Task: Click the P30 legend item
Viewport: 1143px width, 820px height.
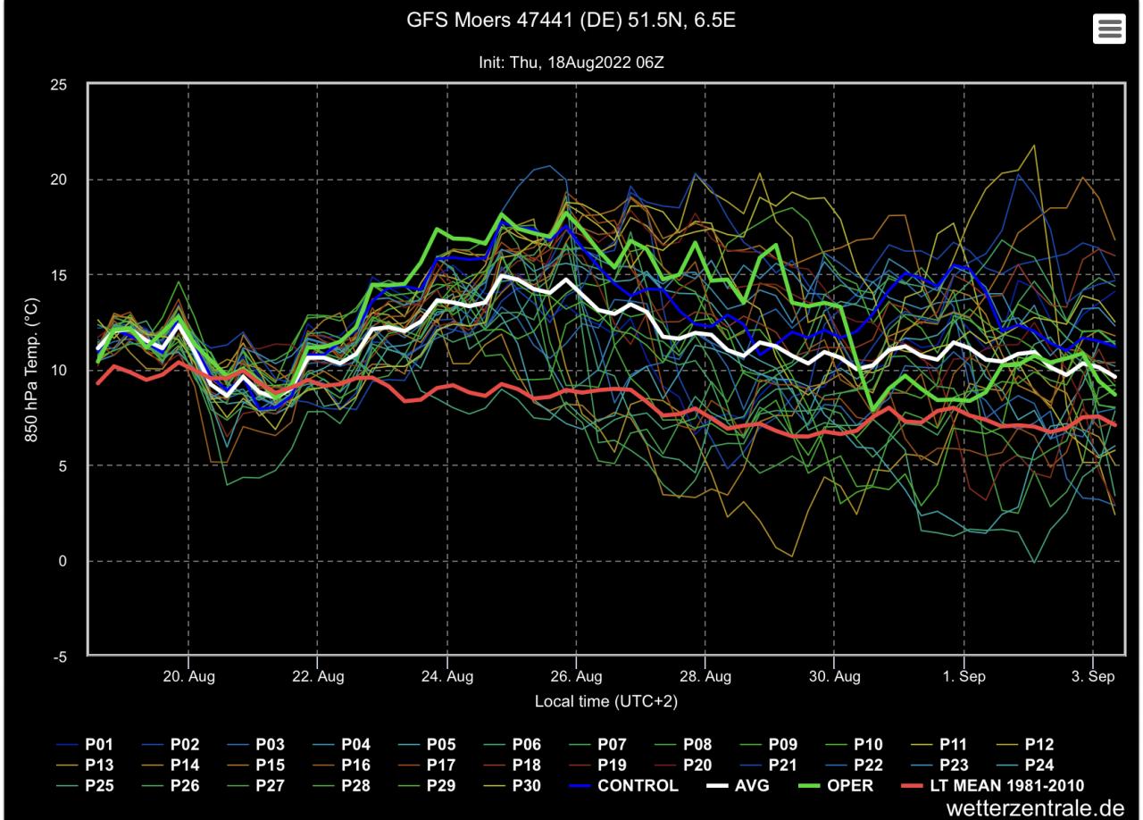Action: pyautogui.click(x=526, y=786)
